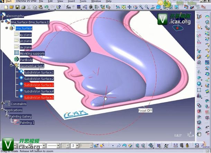Open dropdown arrow beside Isometric view cube

point(161,10)
